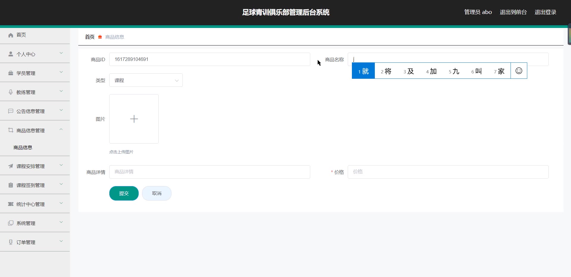Click the home icon in sidebar

click(11, 35)
